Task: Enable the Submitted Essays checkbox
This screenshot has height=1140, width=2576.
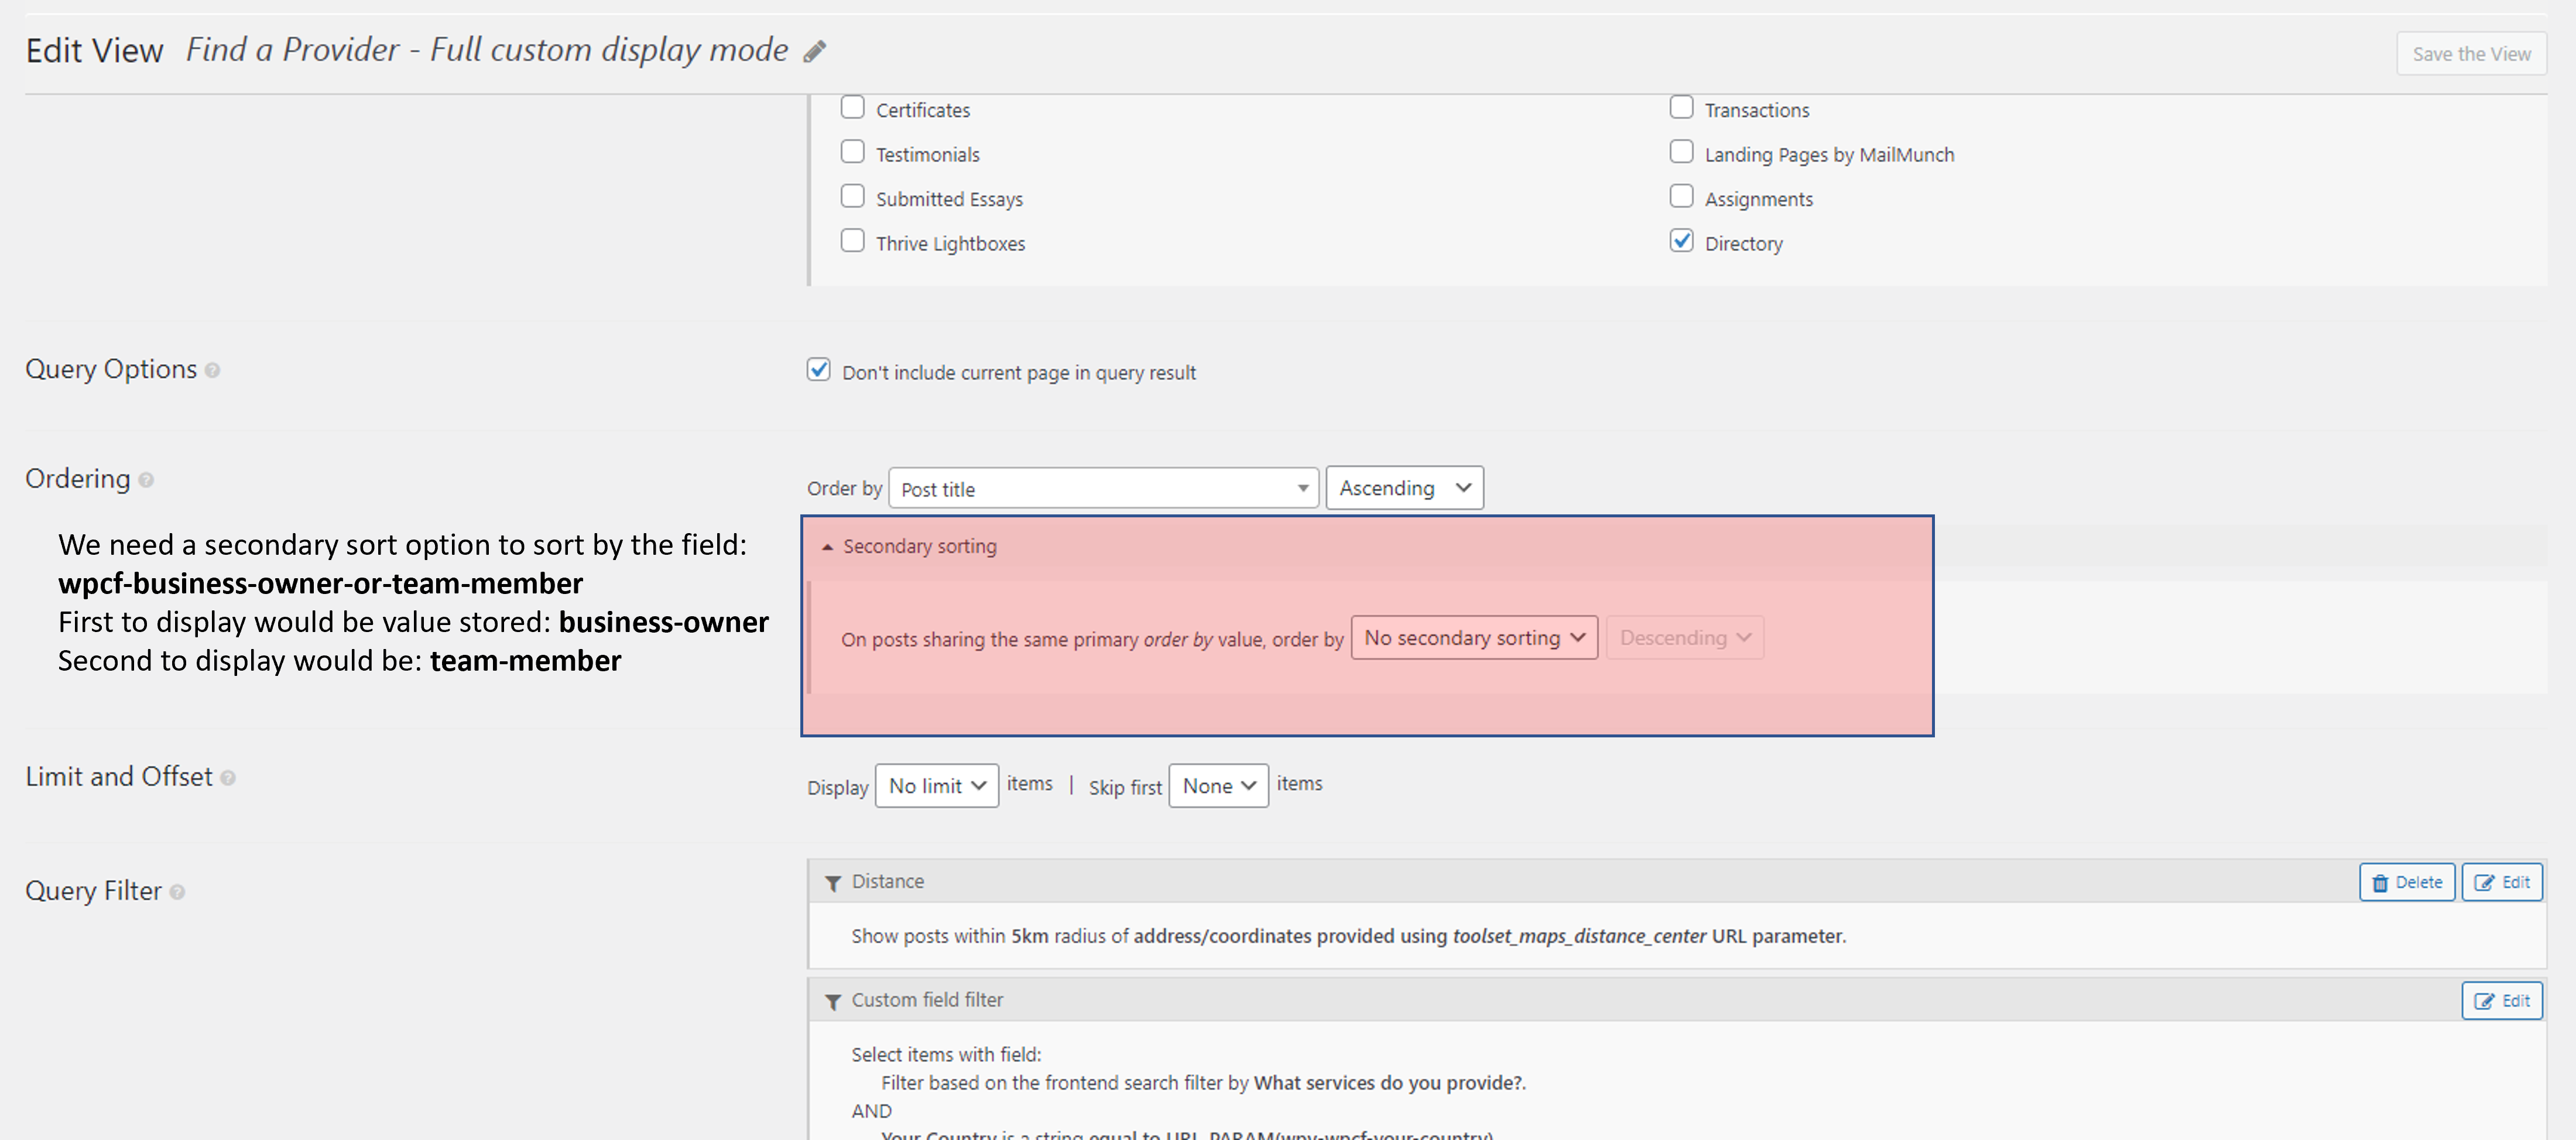Action: click(x=852, y=196)
